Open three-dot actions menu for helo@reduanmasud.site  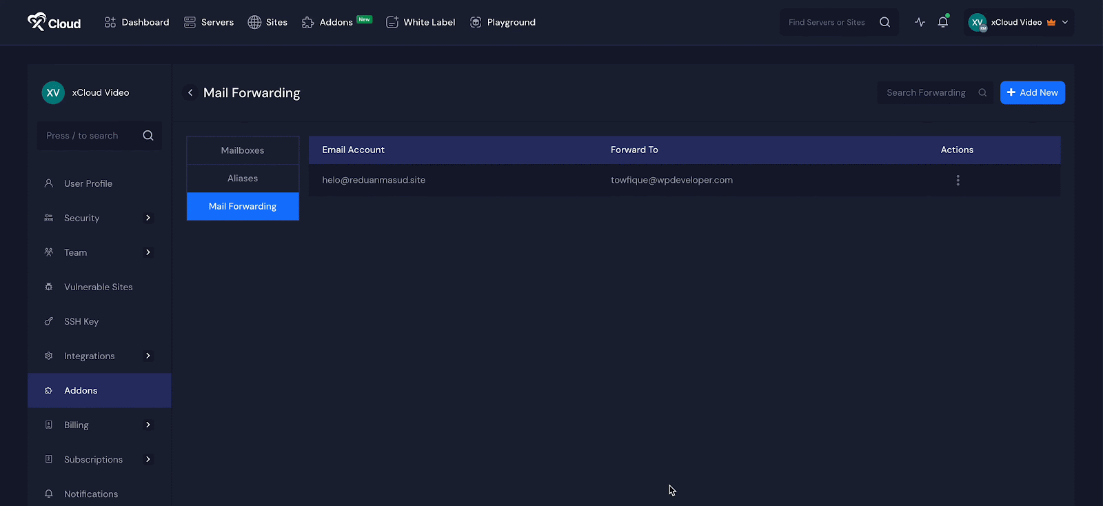(x=958, y=180)
